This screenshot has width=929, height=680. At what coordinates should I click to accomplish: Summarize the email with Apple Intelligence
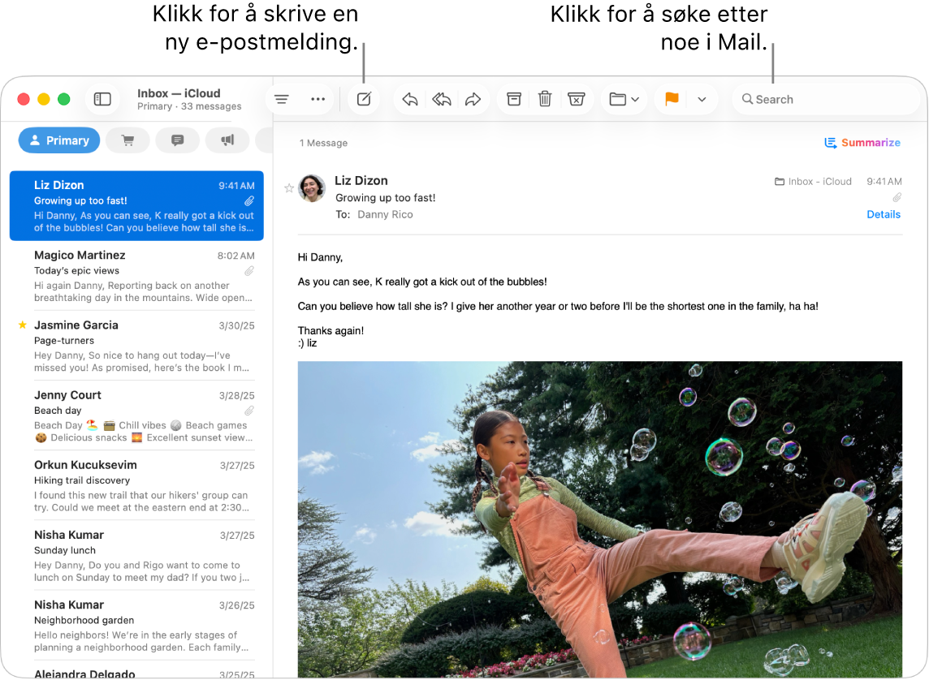tap(862, 142)
